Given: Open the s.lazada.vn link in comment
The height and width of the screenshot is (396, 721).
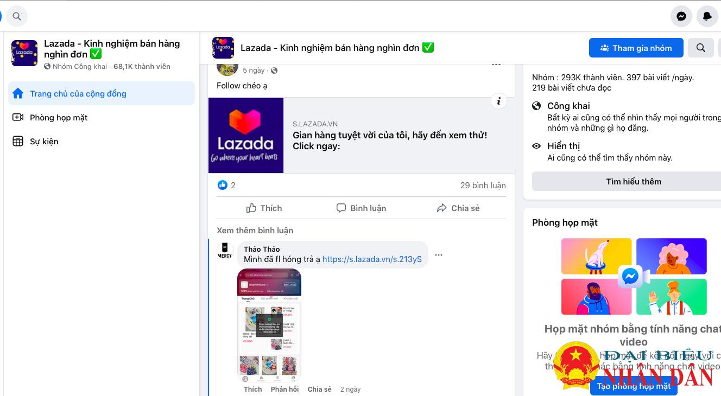Looking at the screenshot, I should 372,259.
